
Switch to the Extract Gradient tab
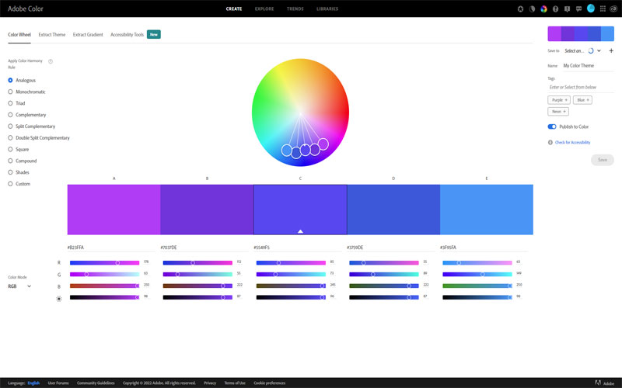click(x=88, y=35)
